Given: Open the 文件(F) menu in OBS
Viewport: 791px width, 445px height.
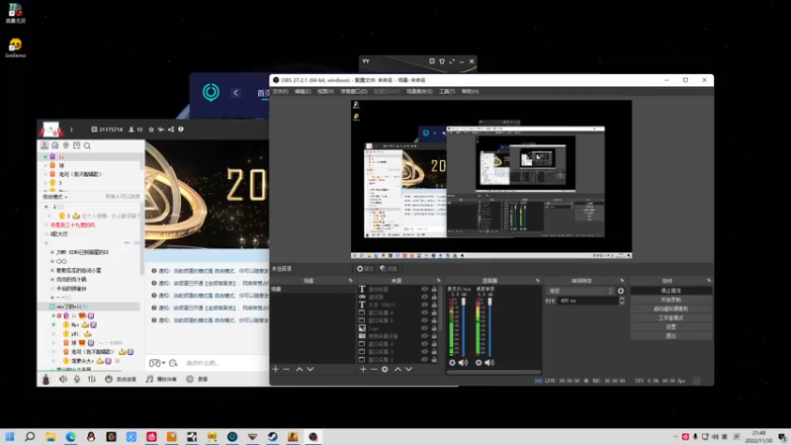Looking at the screenshot, I should (280, 91).
